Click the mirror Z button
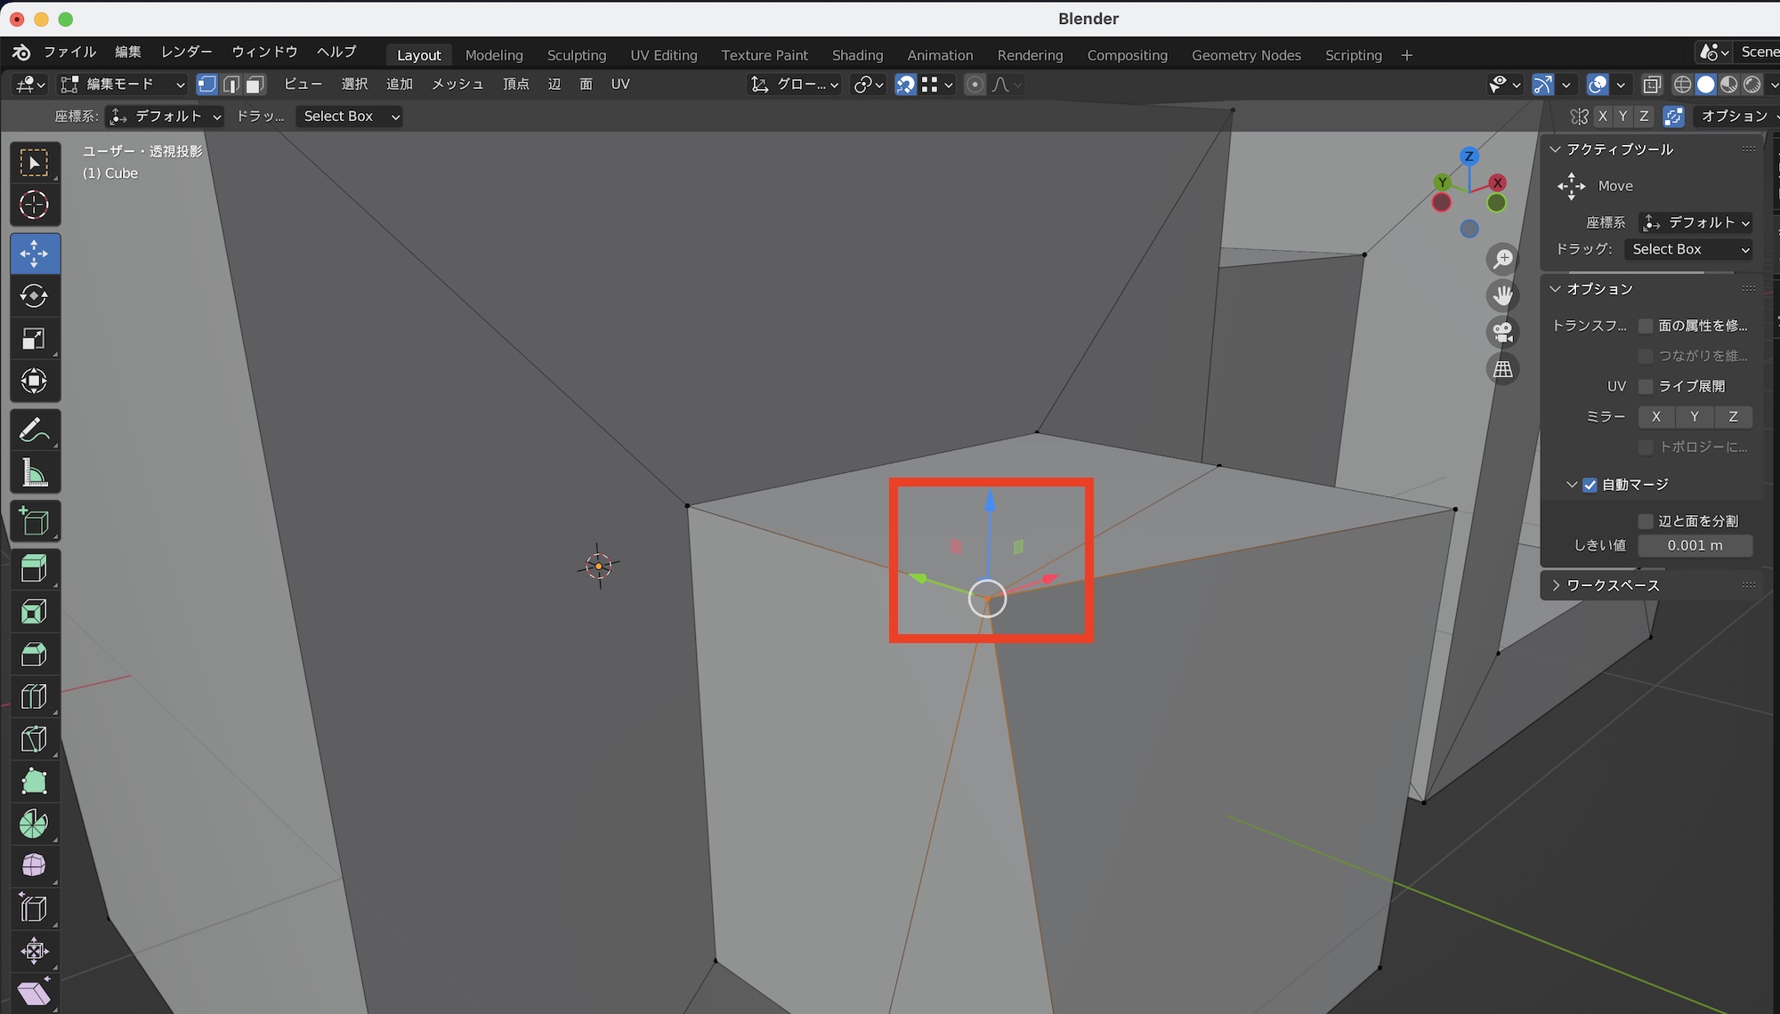This screenshot has height=1014, width=1780. pos(1733,416)
